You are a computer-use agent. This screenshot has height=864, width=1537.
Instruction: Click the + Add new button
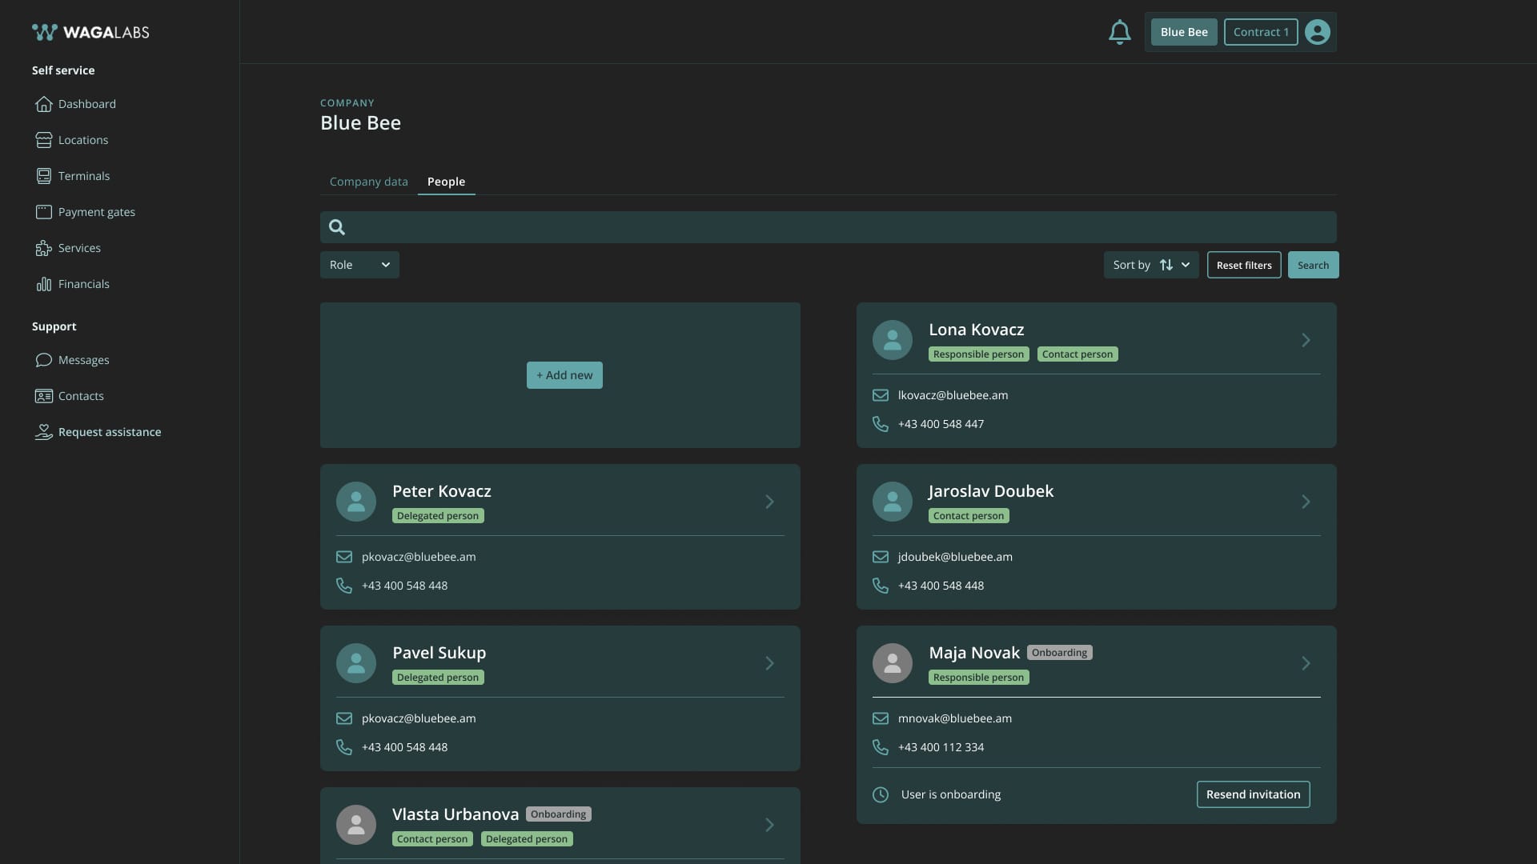pyautogui.click(x=564, y=375)
